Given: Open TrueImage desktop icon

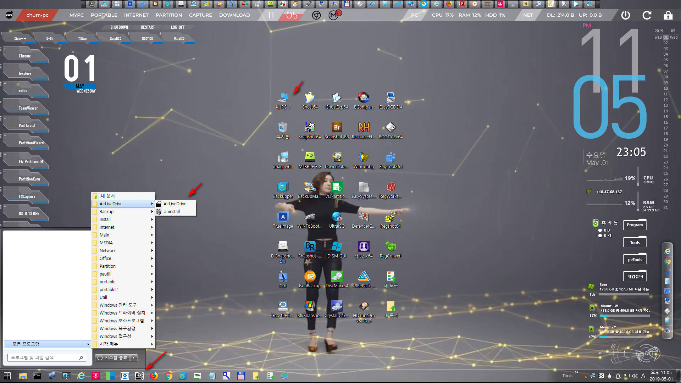Looking at the screenshot, I should click(x=283, y=220).
